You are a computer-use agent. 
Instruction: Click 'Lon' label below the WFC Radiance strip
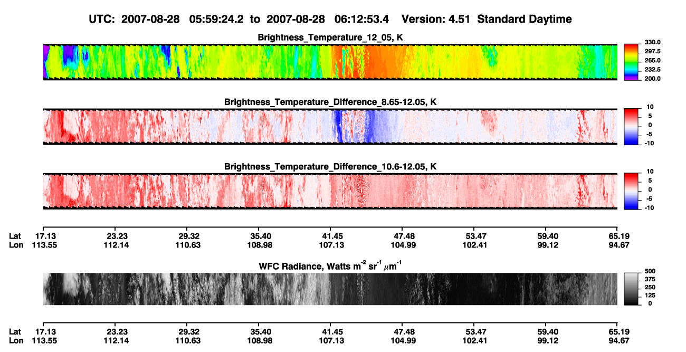click(x=16, y=340)
